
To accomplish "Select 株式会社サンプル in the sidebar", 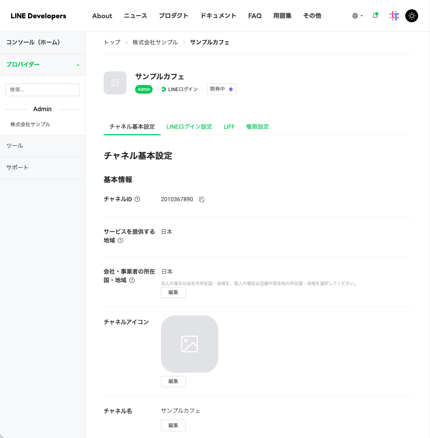I will click(x=30, y=124).
